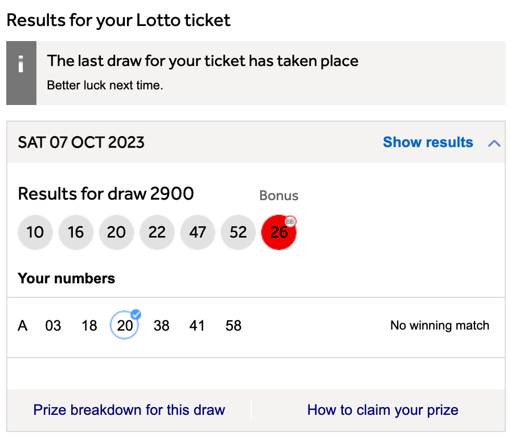Click the Results for draw 2900 heading
Image resolution: width=511 pixels, height=445 pixels.
[106, 194]
